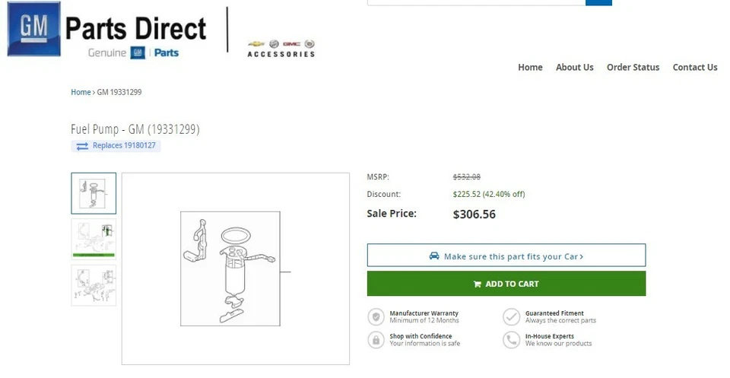The image size is (730, 378).
Task: Click the GM logo icon
Action: 33,29
